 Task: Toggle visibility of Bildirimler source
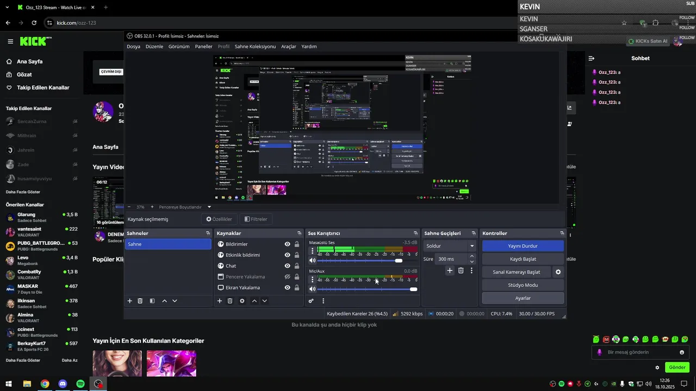[x=288, y=244]
